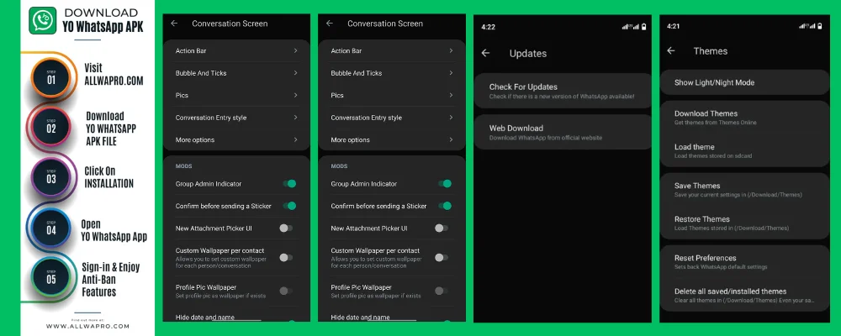
Task: Click the signal bars on the Themes screen
Action: (807, 26)
